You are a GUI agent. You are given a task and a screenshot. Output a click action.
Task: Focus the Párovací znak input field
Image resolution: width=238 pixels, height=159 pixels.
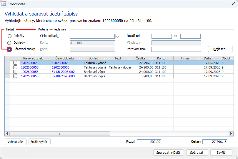(176, 49)
